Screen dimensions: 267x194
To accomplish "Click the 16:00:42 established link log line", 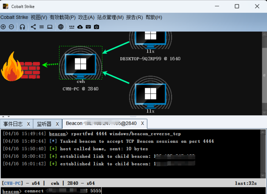I will click(x=99, y=156).
